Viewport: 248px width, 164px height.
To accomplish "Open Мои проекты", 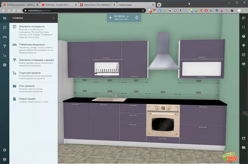I will [34, 88].
